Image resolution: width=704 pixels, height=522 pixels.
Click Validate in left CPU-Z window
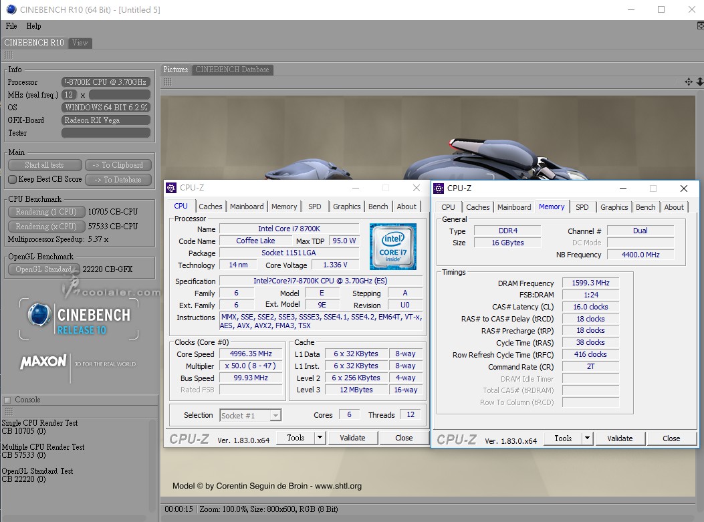(352, 438)
